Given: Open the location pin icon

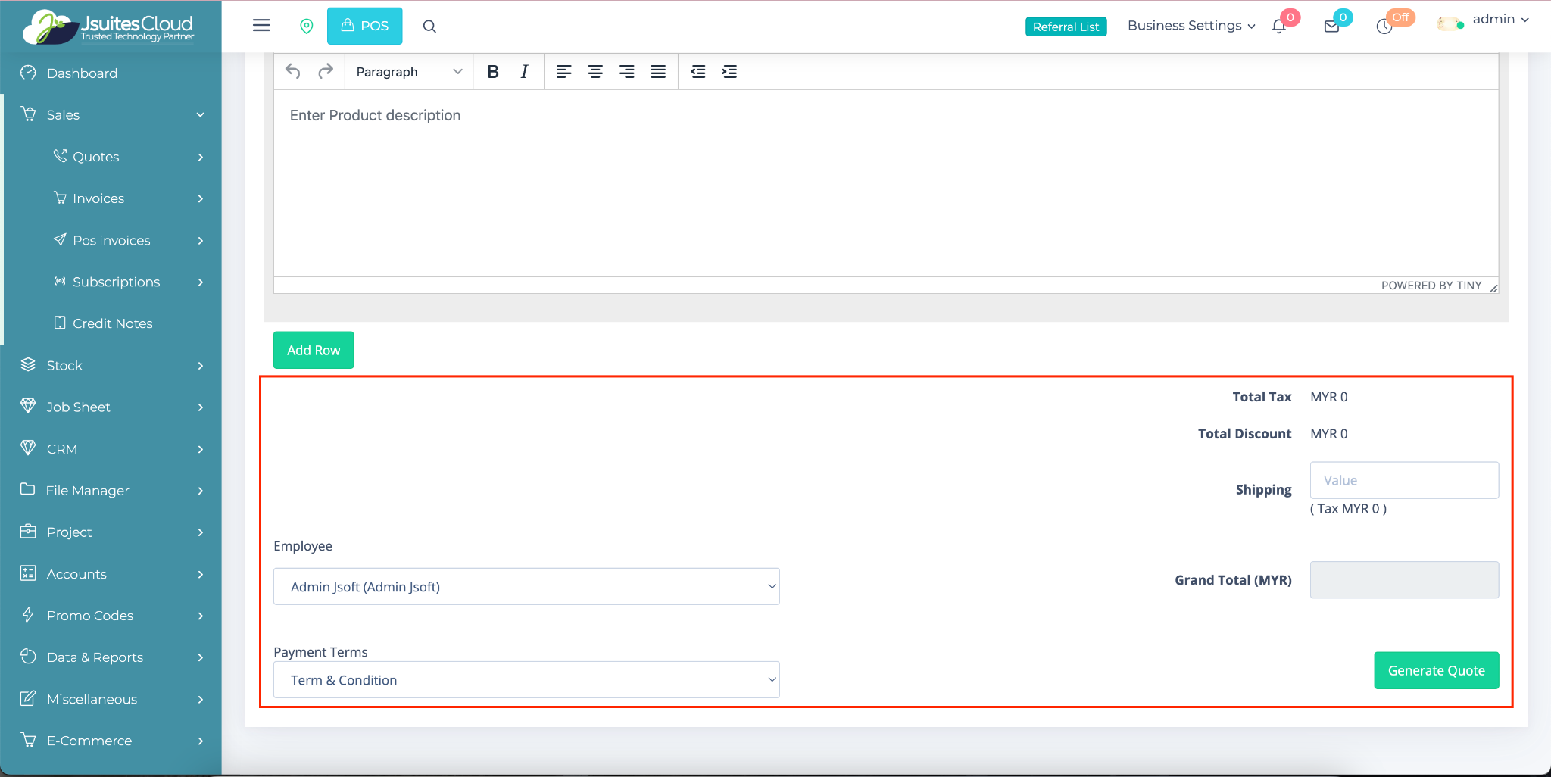Looking at the screenshot, I should click(307, 27).
